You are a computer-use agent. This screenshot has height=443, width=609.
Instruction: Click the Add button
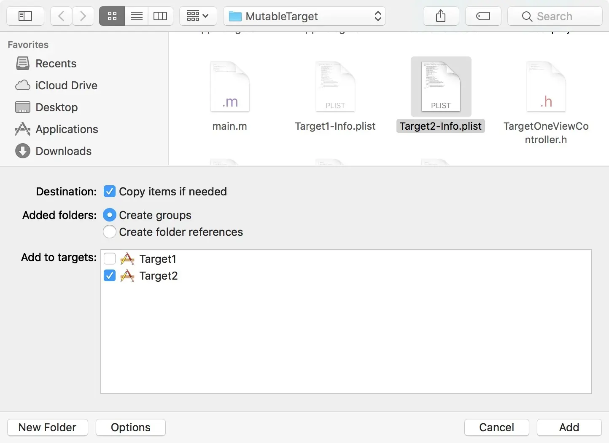click(569, 427)
